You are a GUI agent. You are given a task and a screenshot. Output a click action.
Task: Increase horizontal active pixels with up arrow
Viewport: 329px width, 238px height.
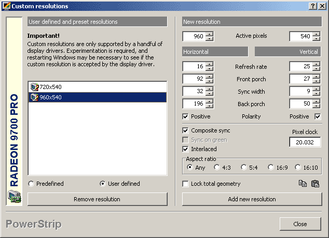tap(209, 34)
